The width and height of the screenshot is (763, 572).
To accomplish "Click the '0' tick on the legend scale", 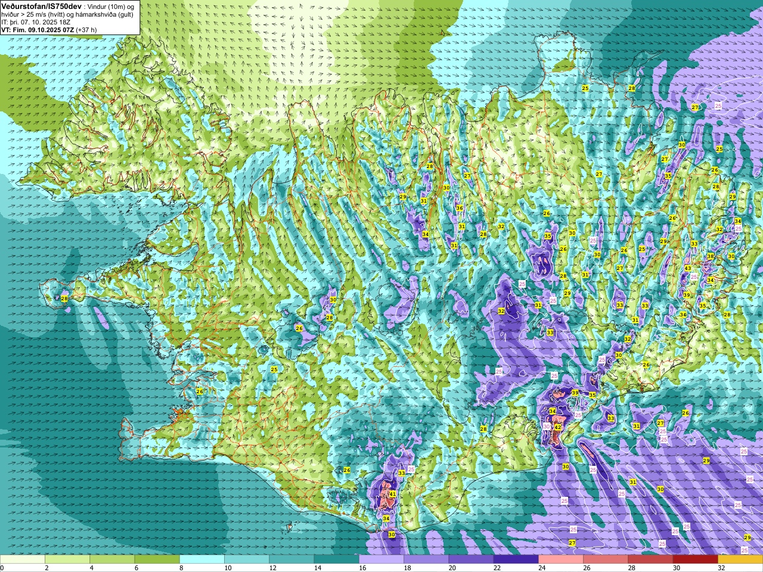I will pos(2,568).
